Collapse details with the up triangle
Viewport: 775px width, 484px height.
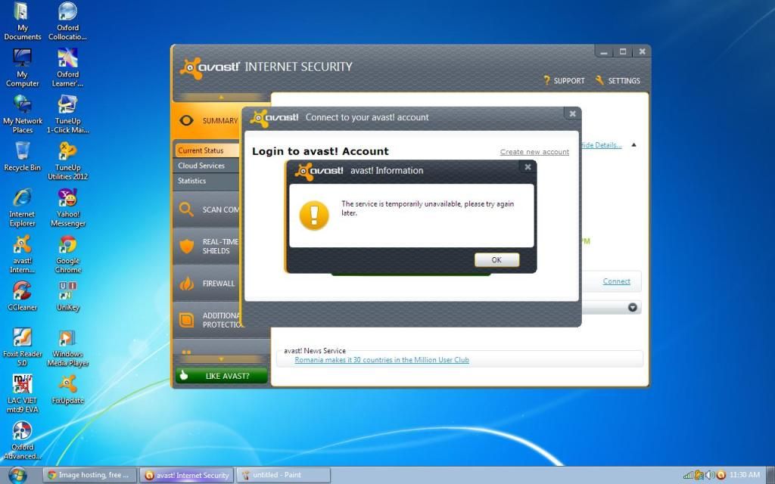pyautogui.click(x=633, y=145)
